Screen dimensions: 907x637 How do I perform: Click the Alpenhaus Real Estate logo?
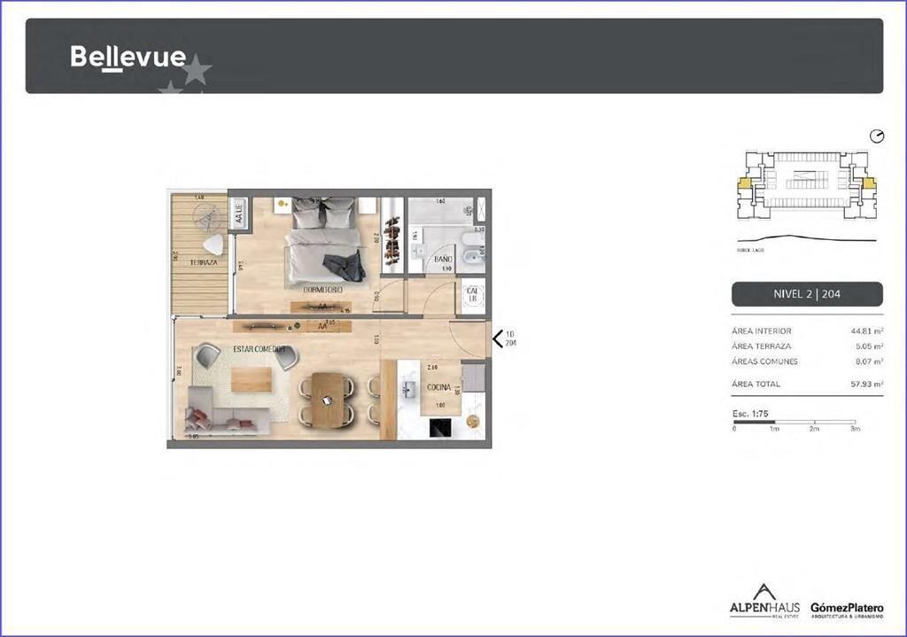pyautogui.click(x=764, y=602)
